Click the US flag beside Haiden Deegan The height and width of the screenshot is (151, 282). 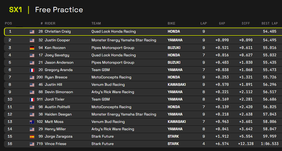click(x=32, y=114)
